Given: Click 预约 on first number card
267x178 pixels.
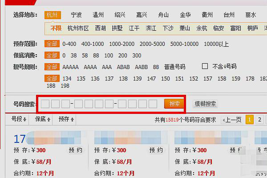Looking at the screenshot, I should pos(75,150).
